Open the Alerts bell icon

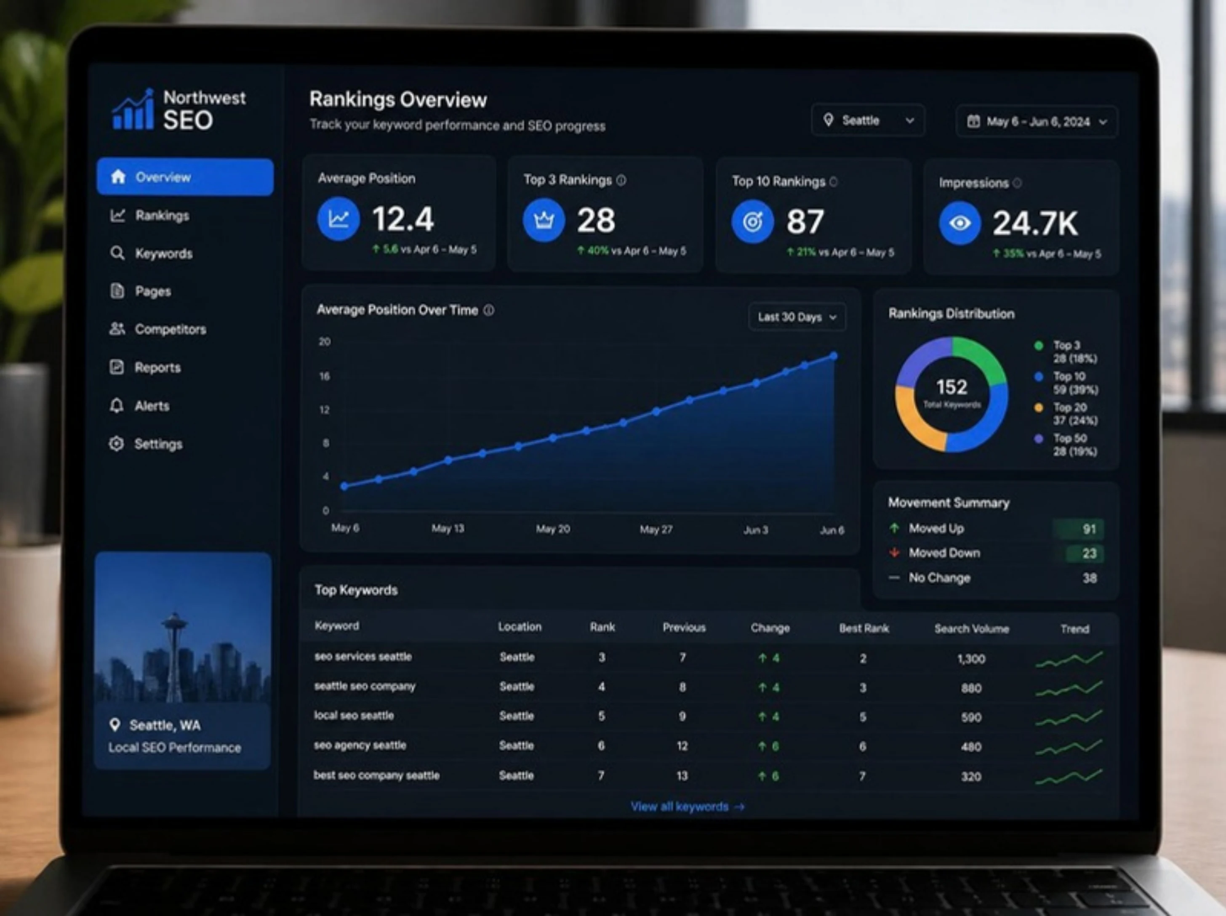(x=116, y=406)
